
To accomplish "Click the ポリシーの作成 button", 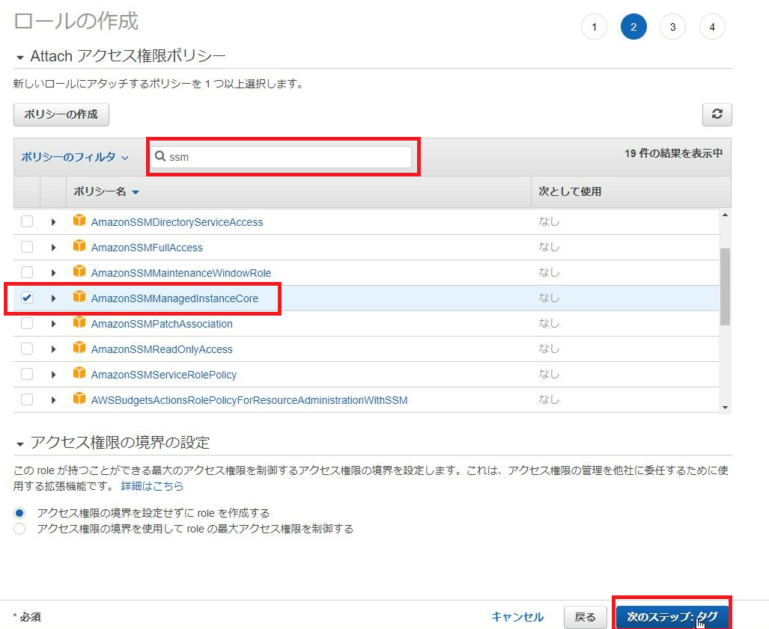I will pos(61,114).
